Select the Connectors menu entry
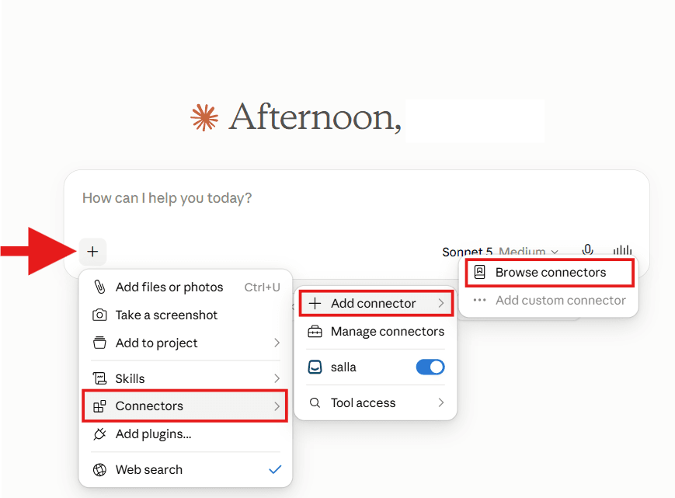Viewport: 675px width, 498px height. 185,406
